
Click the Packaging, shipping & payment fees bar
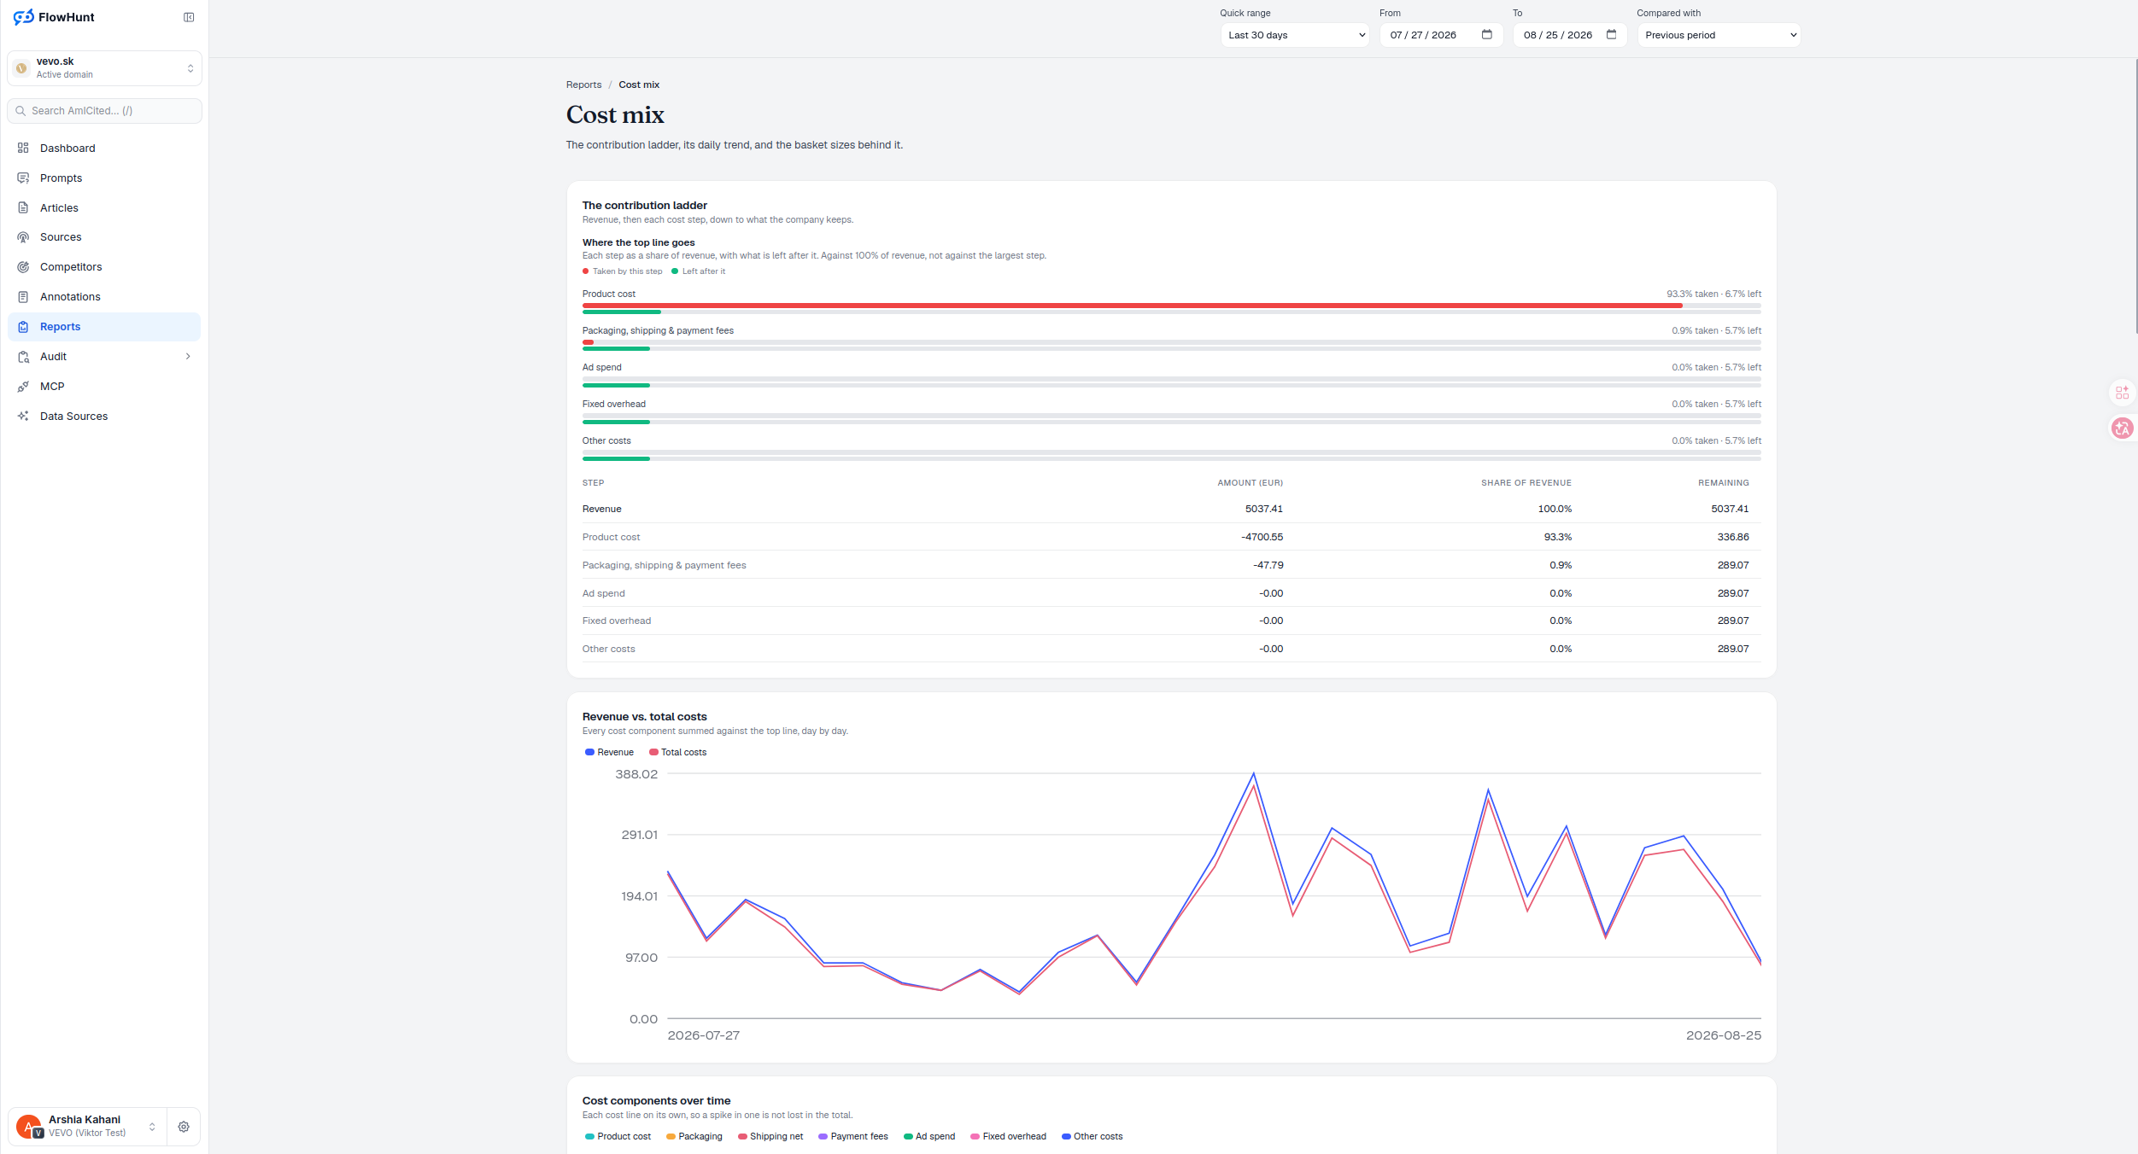coord(1172,342)
